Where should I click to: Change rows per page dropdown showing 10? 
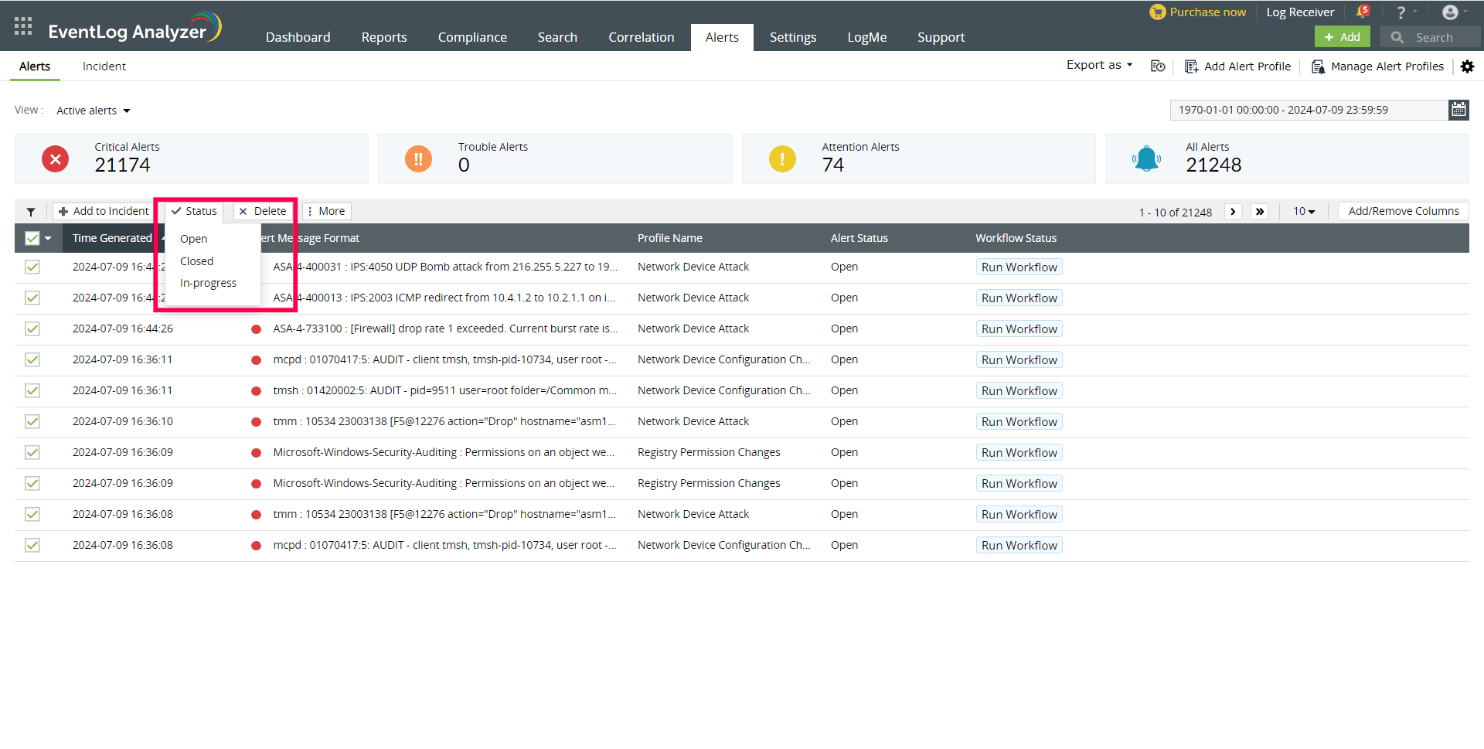tap(1304, 212)
